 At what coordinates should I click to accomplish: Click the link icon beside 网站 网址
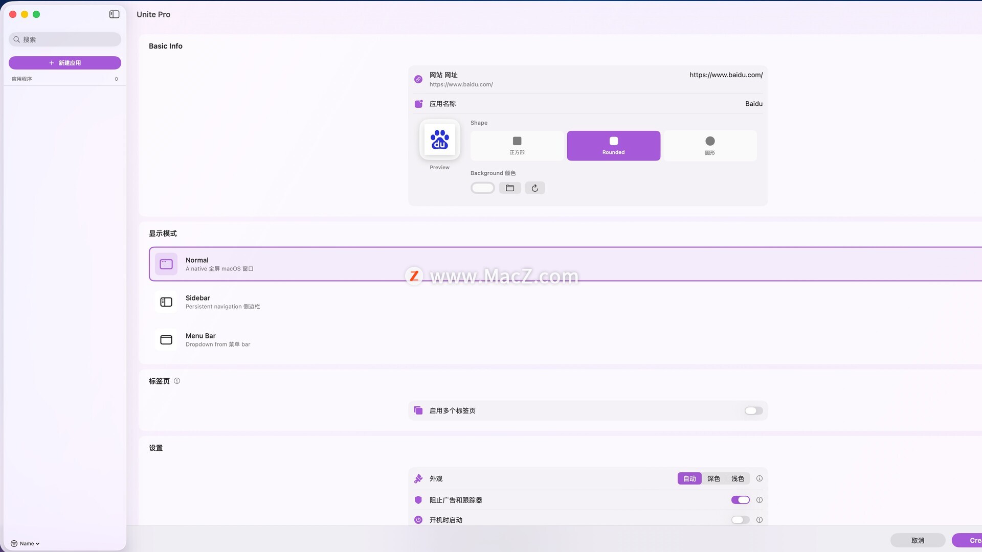coord(418,79)
